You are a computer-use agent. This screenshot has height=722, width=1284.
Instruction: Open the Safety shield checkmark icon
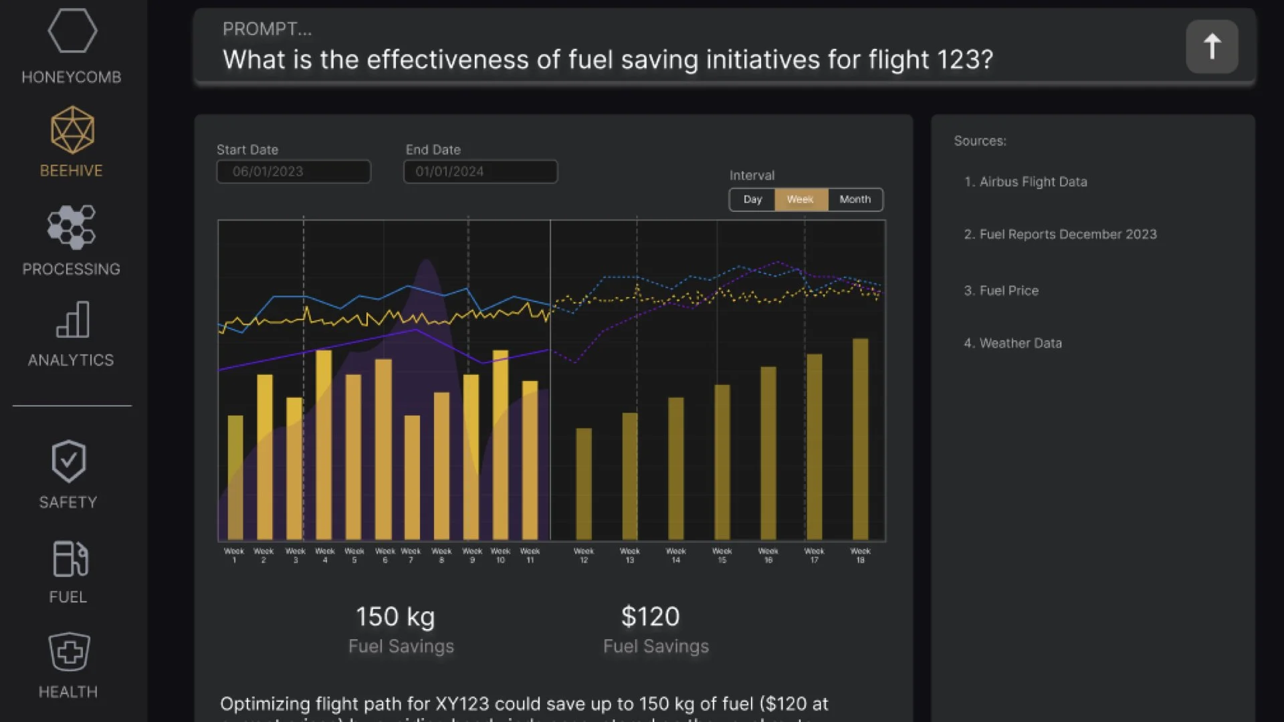click(x=69, y=461)
